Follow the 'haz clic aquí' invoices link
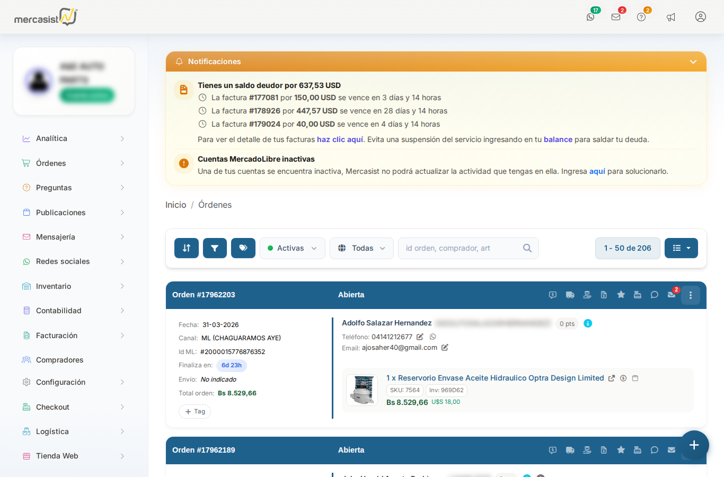 340,139
